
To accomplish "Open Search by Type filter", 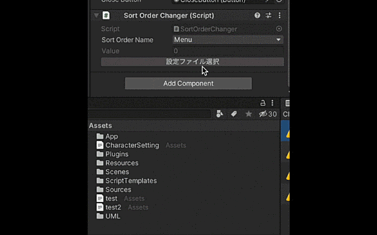I will coord(219,114).
